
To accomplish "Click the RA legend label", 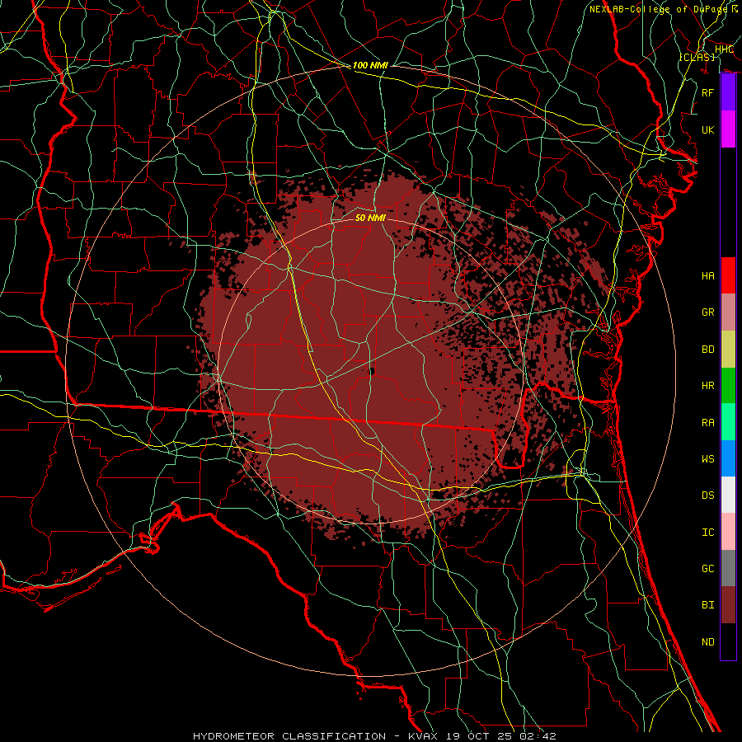I will coord(707,422).
